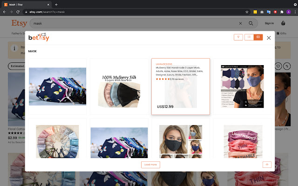Click the MASK heading text

click(x=32, y=51)
